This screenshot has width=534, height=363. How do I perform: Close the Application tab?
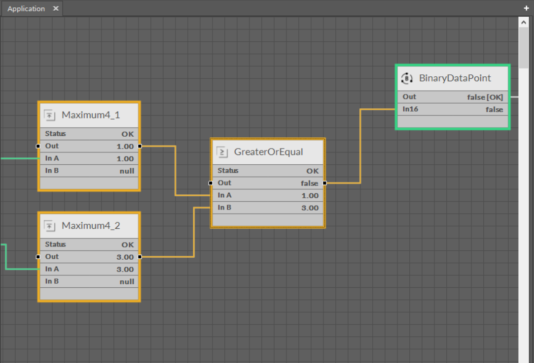coord(56,8)
